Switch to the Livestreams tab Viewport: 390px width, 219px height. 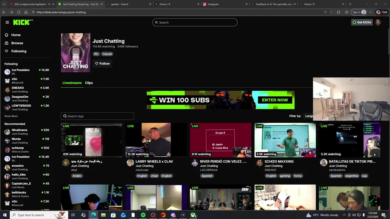[x=72, y=83]
